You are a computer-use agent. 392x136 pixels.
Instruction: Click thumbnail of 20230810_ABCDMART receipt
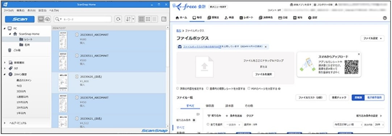[x=63, y=41]
